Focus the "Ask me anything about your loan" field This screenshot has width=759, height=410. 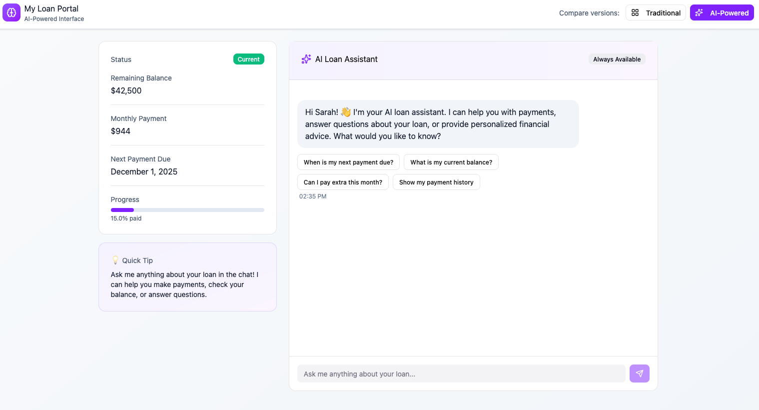click(461, 373)
